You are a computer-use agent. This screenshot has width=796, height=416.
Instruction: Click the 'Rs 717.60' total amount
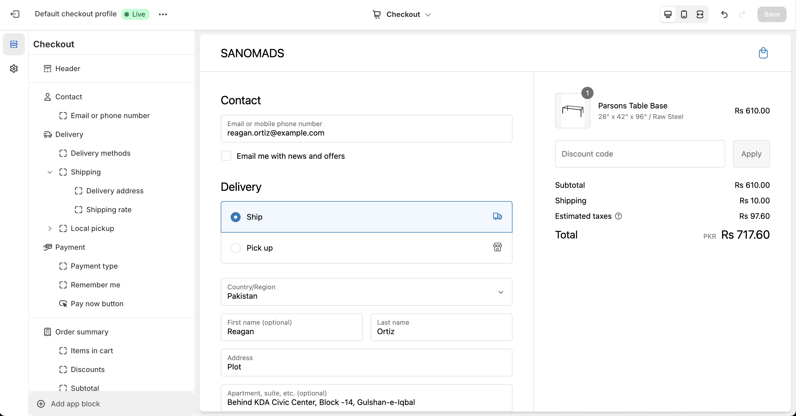coord(745,235)
